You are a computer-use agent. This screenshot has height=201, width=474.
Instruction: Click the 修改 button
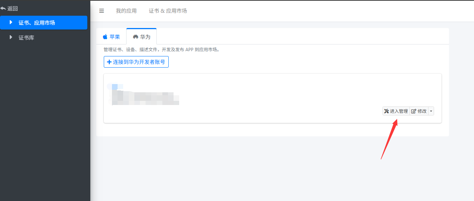click(419, 111)
